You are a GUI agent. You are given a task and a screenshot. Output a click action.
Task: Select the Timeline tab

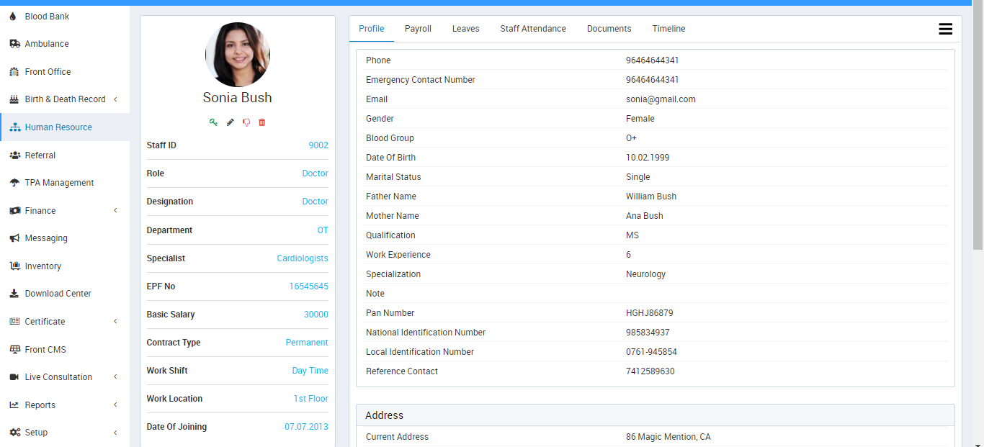pyautogui.click(x=668, y=29)
